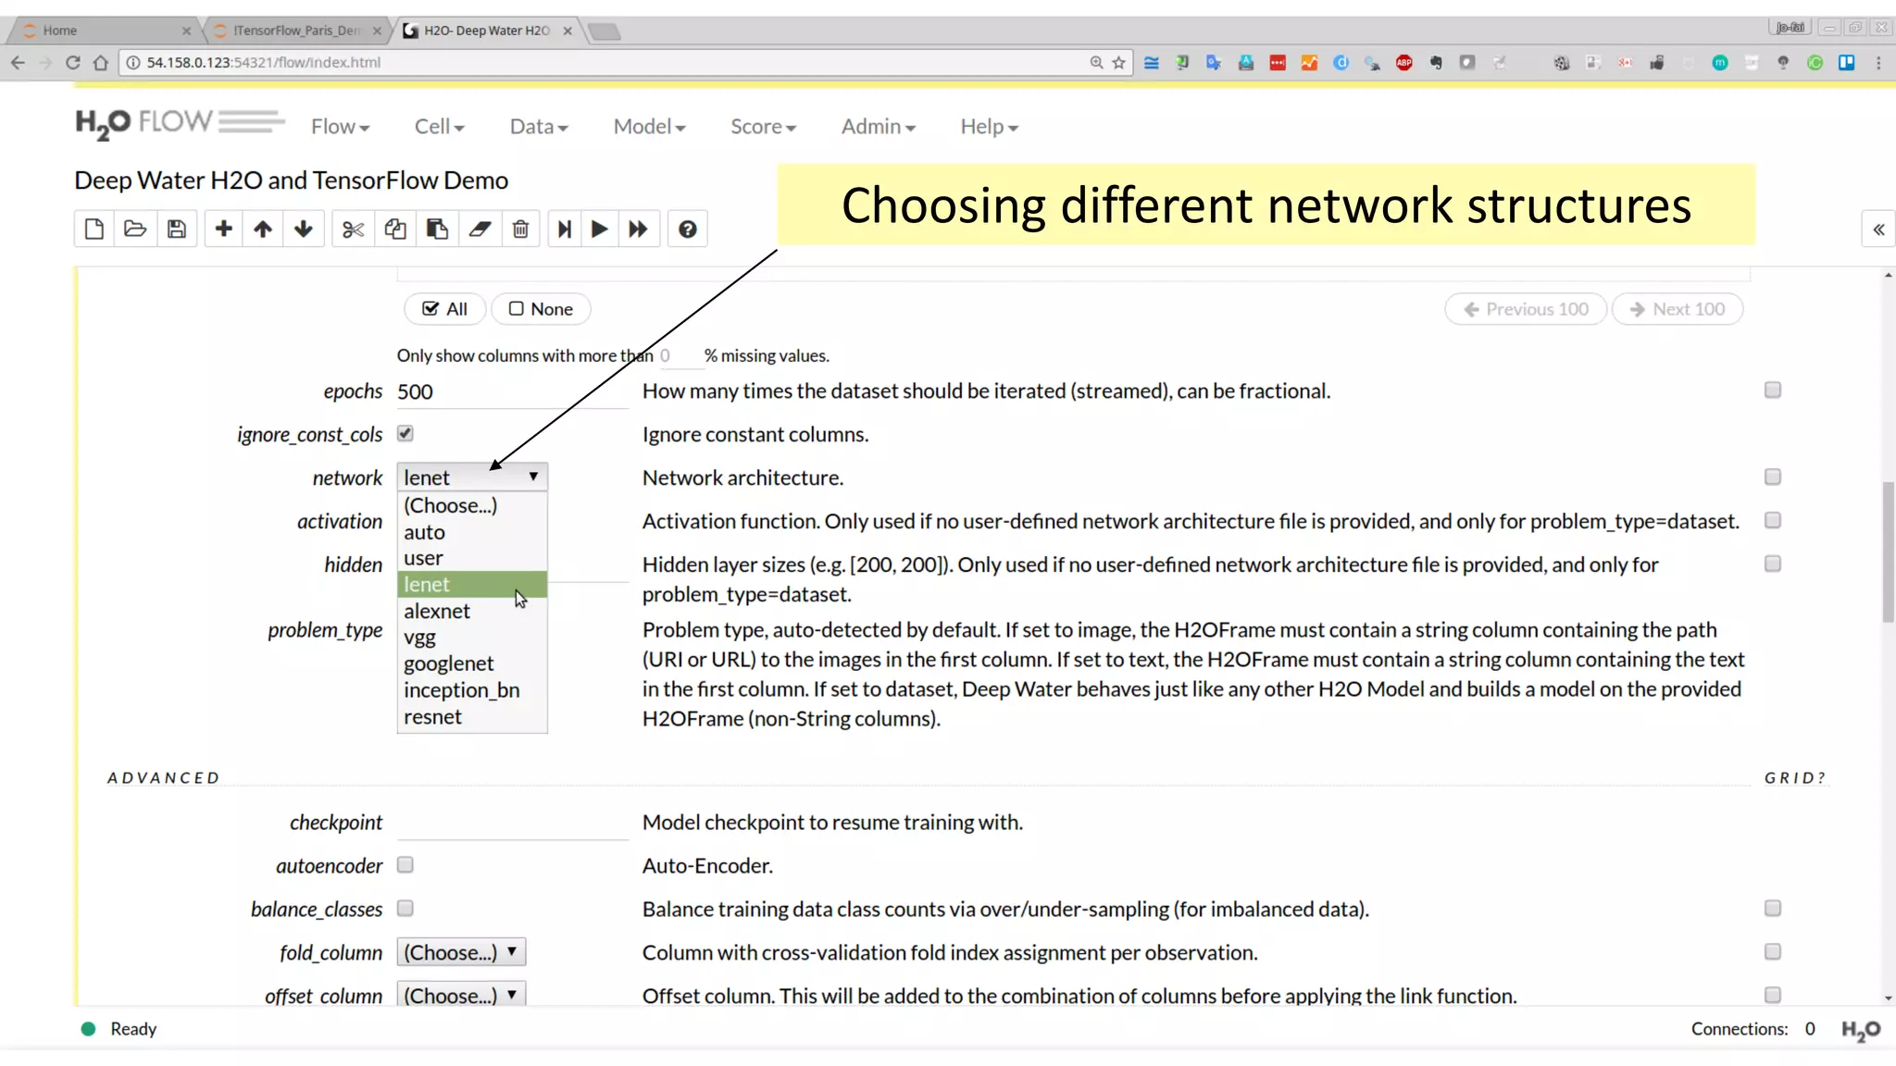Open the Chrome three-dot menu
The height and width of the screenshot is (1066, 1896).
pos(1878,62)
